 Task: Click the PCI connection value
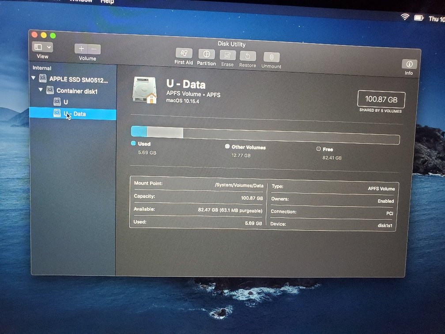coord(390,213)
